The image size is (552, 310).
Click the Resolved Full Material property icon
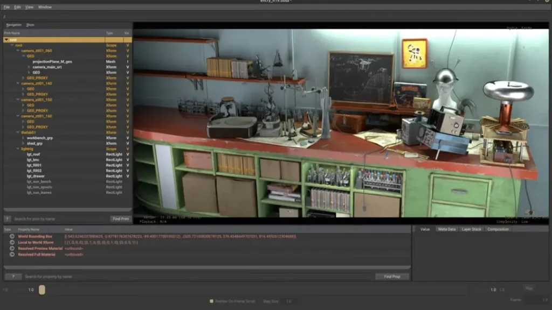tap(12, 254)
